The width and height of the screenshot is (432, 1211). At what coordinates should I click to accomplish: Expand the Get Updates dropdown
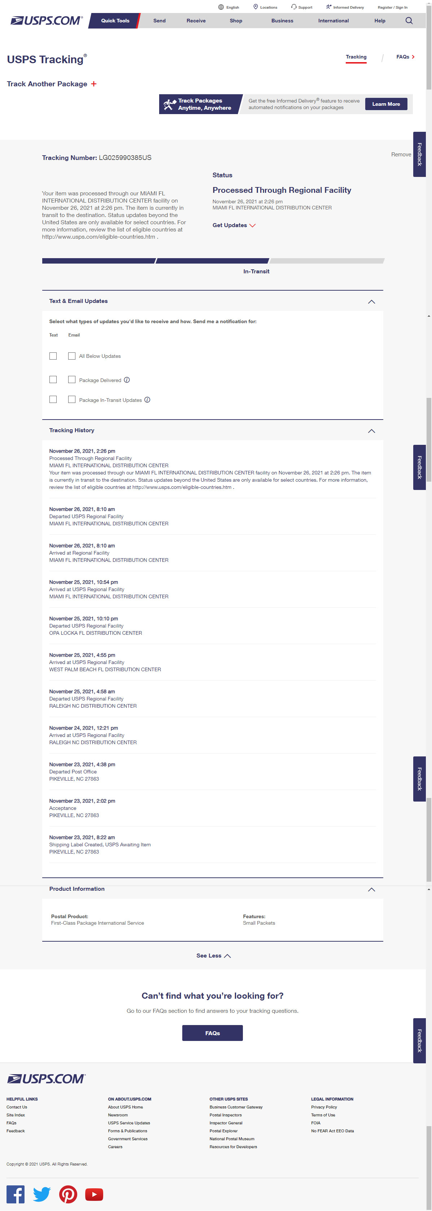pos(234,225)
